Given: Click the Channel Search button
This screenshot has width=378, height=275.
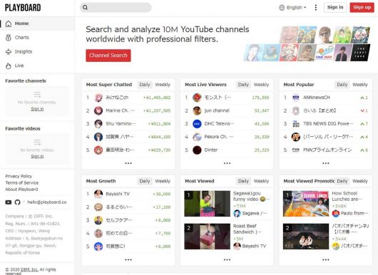Looking at the screenshot, I should pyautogui.click(x=108, y=56).
